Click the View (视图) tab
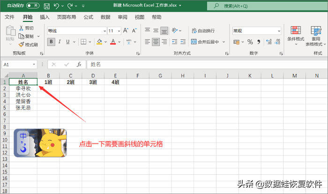This screenshot has width=328, height=194. tap(139, 17)
